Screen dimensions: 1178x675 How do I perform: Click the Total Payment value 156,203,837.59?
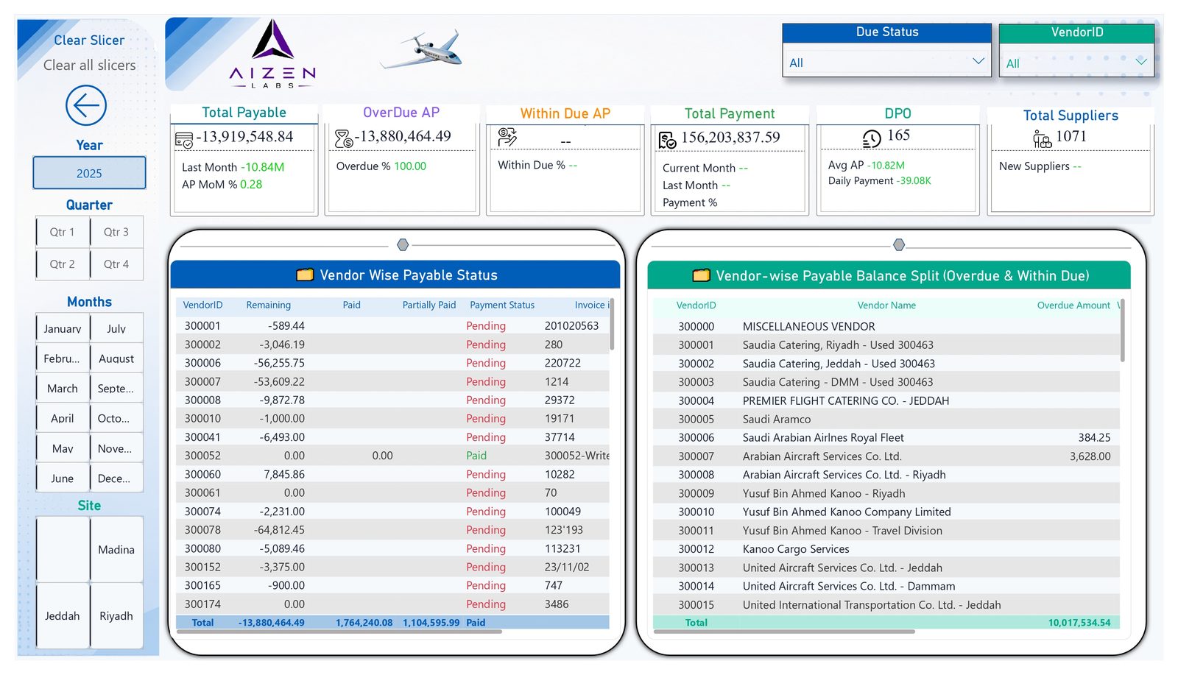(730, 138)
